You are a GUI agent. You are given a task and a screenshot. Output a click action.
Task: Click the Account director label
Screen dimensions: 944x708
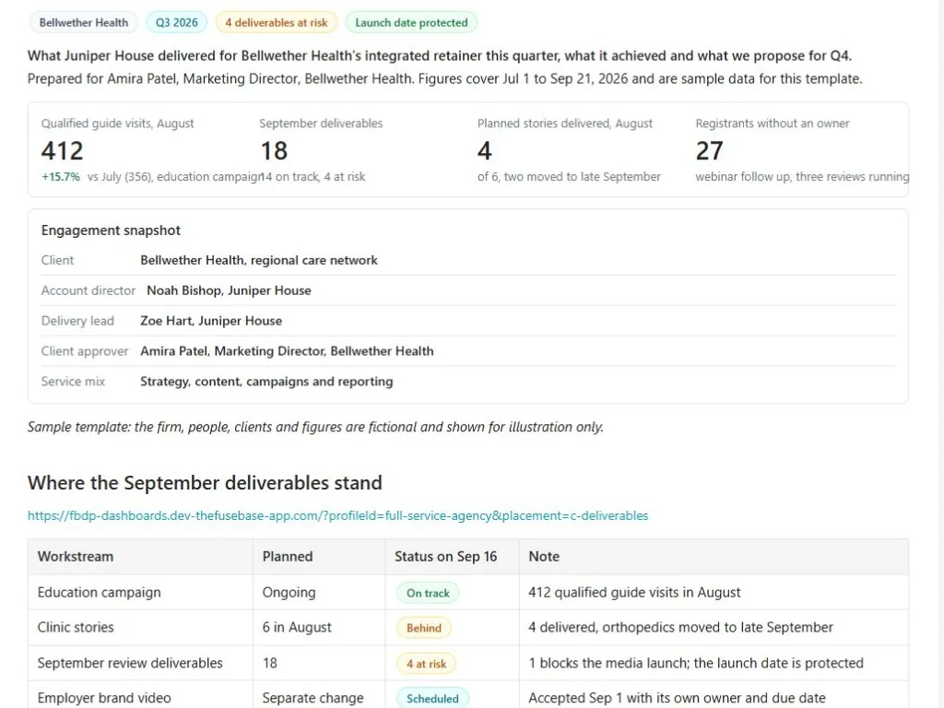[x=88, y=290]
